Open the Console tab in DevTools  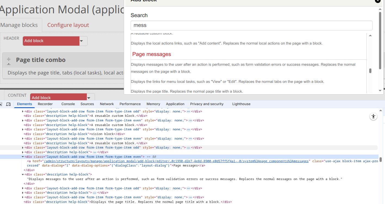pos(68,104)
